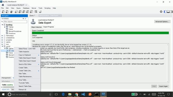The width and height of the screenshot is (173, 97).
Task: Choose Table Inspector from context menu
Action: coord(24,51)
